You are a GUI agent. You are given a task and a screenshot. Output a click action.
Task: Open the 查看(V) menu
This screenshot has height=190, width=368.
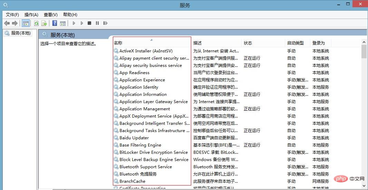click(50, 15)
